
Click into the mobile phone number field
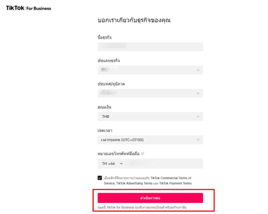pyautogui.click(x=165, y=163)
